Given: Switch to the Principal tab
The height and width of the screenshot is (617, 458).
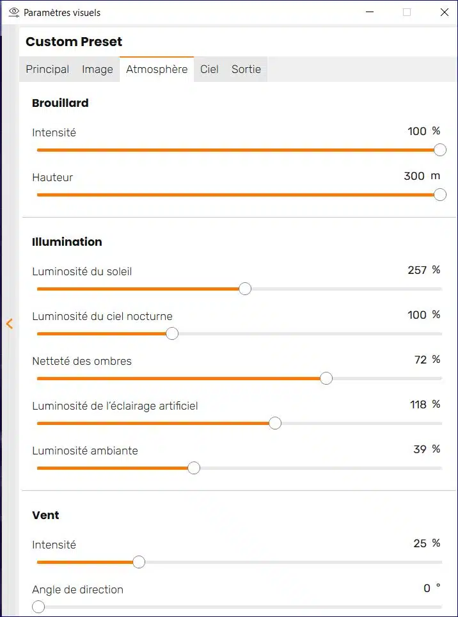Looking at the screenshot, I should point(47,69).
